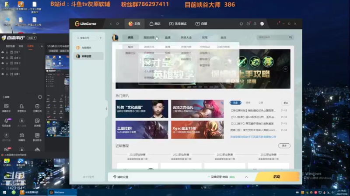
Task: Open the WeGame user avatar
Action: point(262,24)
